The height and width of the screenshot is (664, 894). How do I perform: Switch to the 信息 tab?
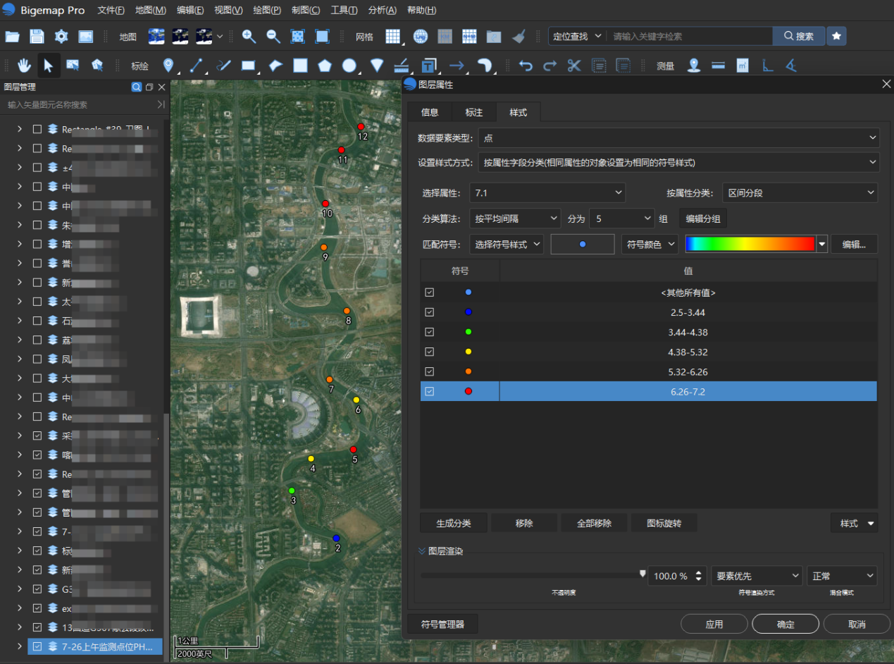(x=430, y=112)
